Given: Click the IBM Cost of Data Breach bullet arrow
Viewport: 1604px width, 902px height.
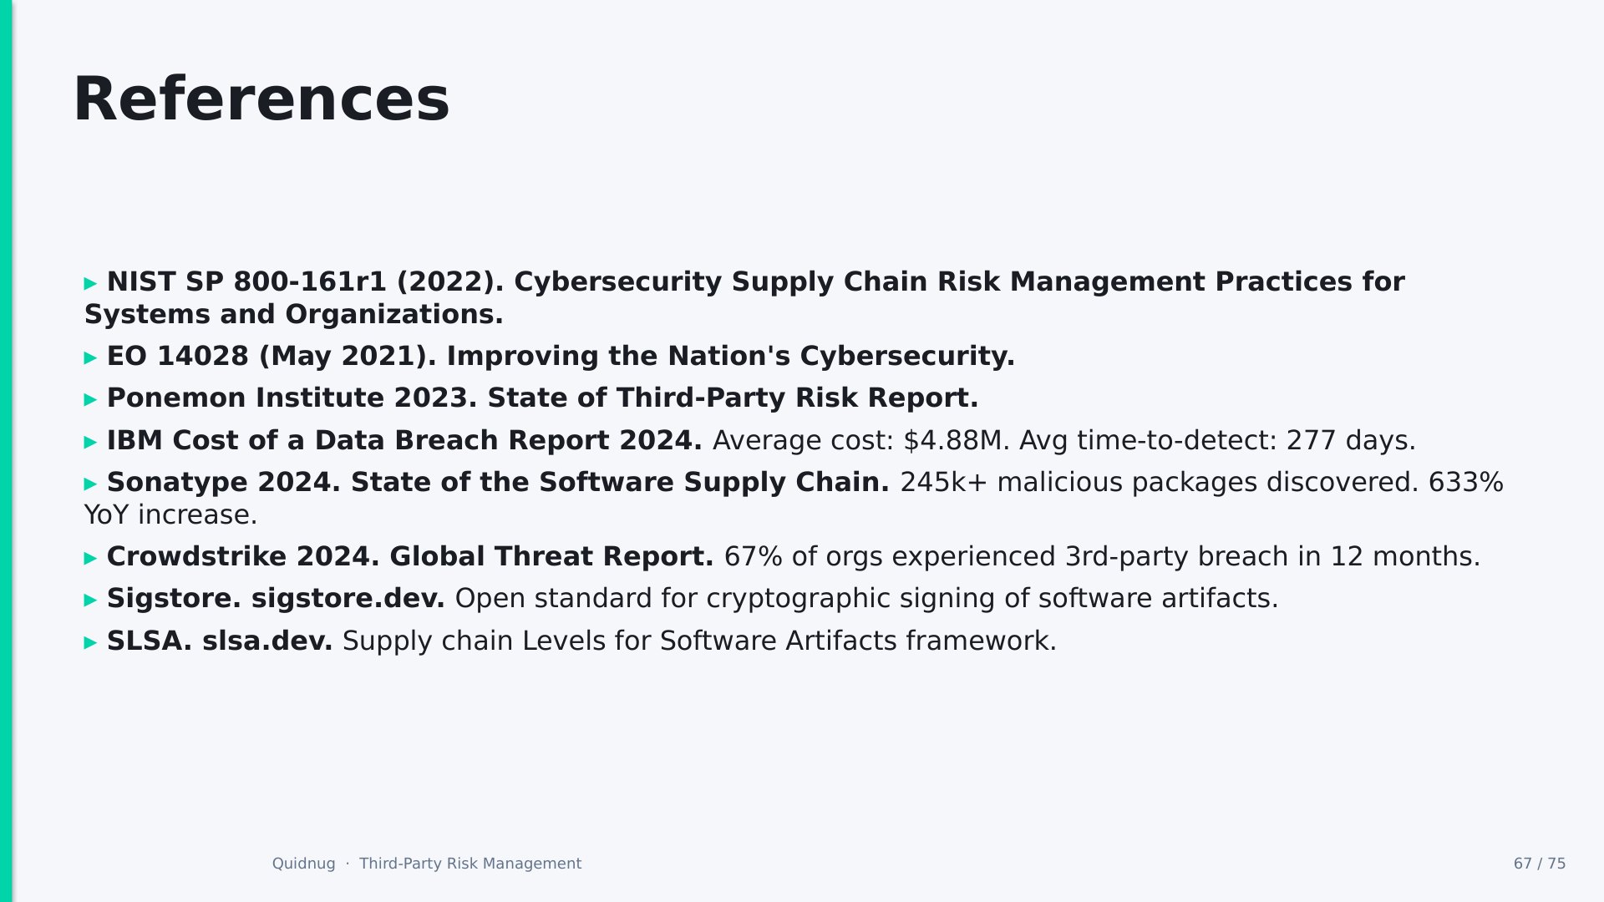Looking at the screenshot, I should 90,443.
